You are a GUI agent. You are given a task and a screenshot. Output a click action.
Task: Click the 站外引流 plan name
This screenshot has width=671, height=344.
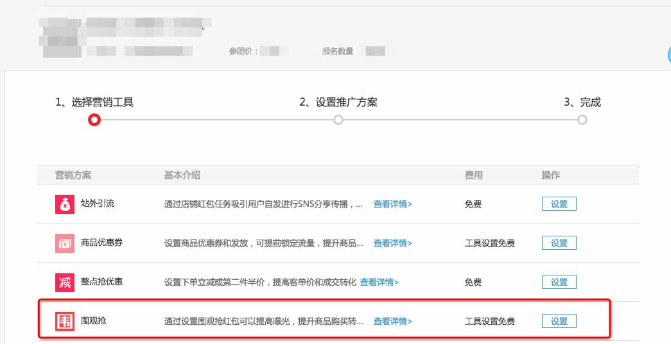pos(98,204)
